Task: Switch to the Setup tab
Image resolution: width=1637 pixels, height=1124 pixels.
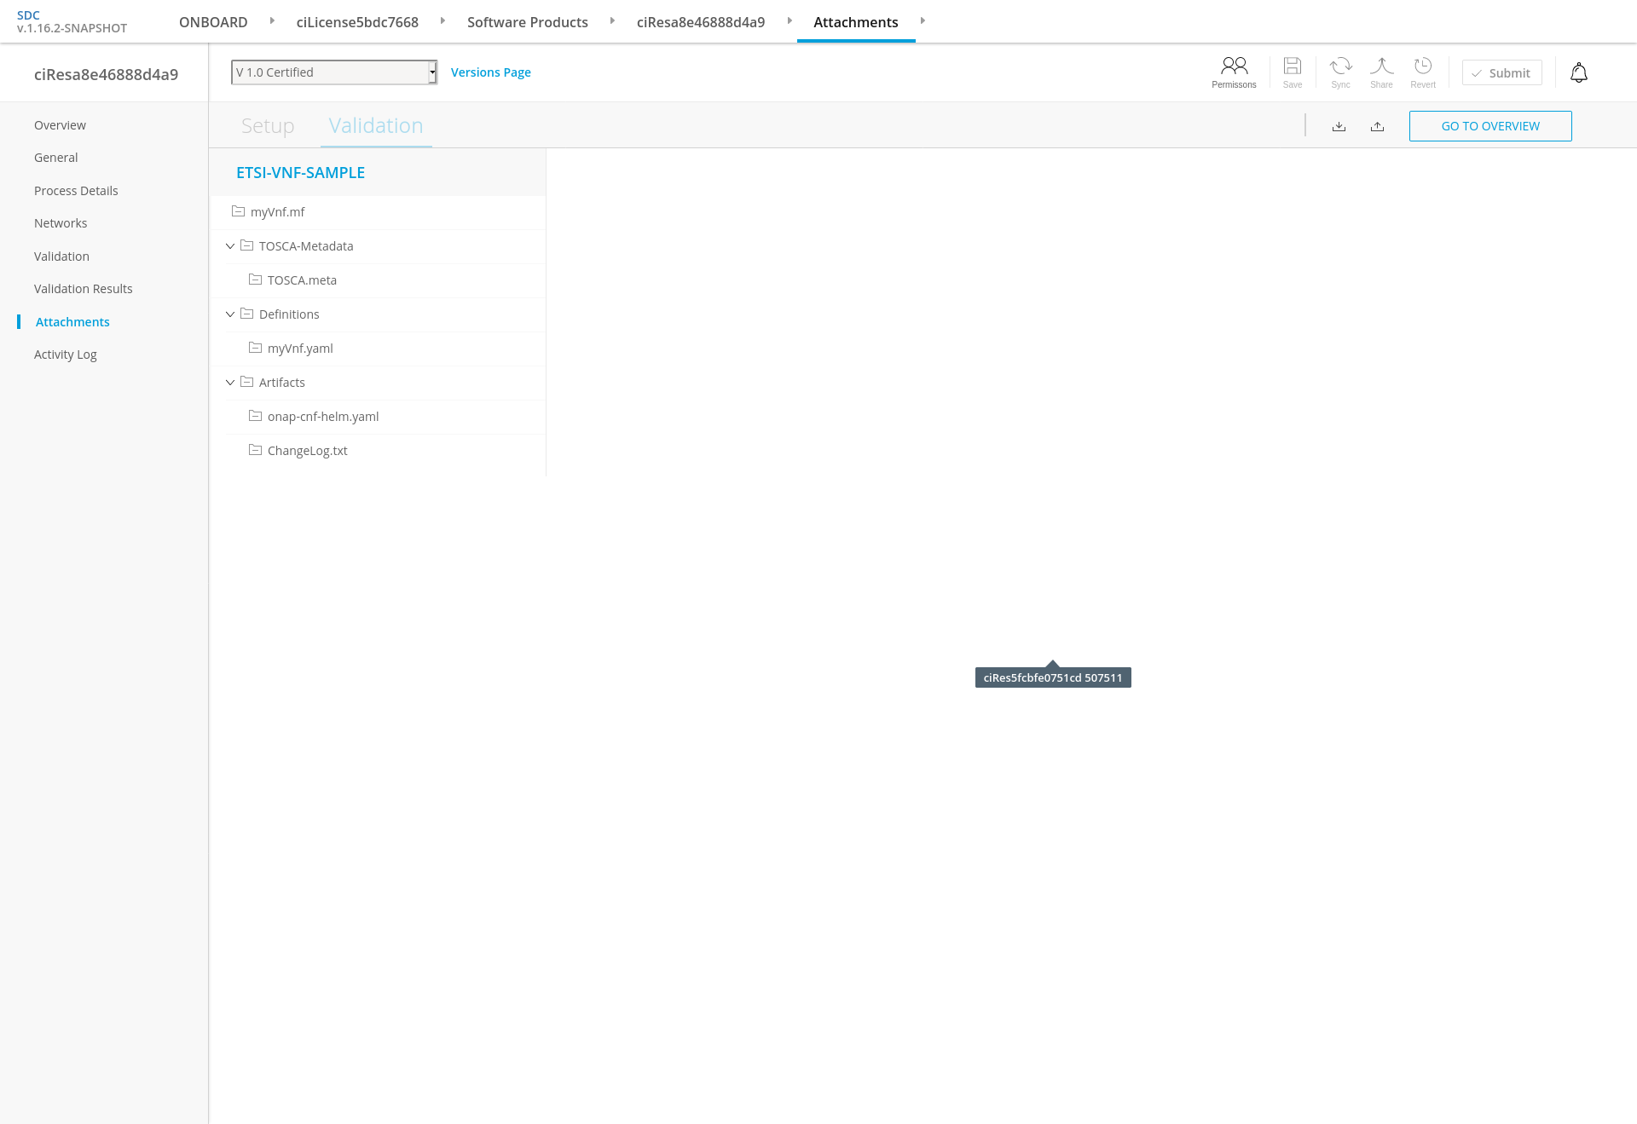Action: pyautogui.click(x=268, y=126)
